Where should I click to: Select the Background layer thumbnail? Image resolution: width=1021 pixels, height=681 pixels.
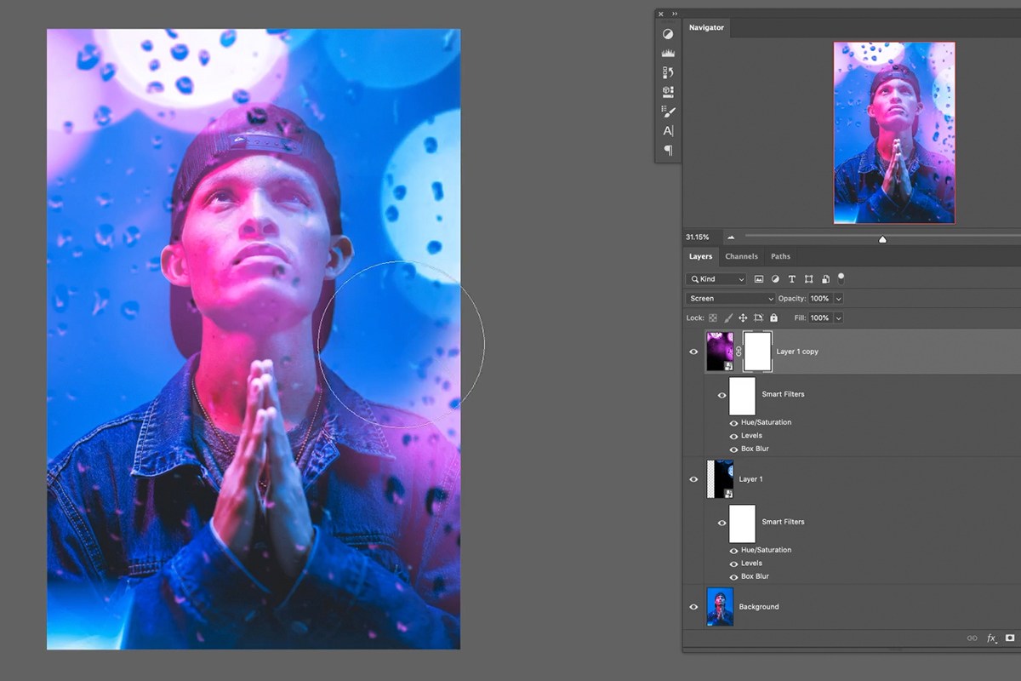pos(720,607)
